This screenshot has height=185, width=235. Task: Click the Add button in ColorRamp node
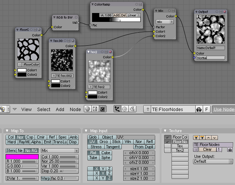116,15
